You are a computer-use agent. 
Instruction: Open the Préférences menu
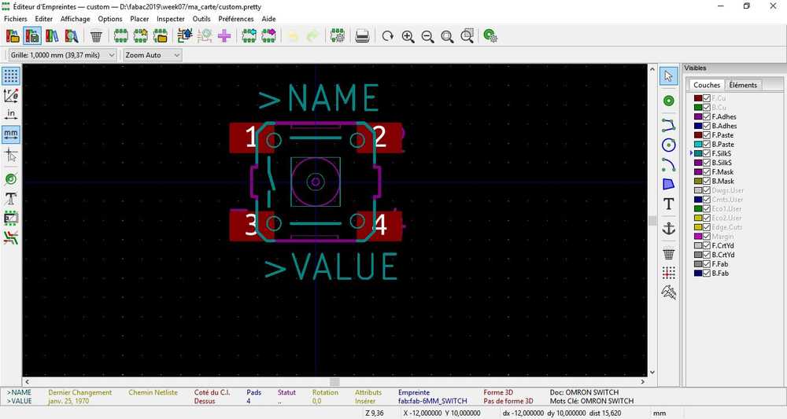236,19
